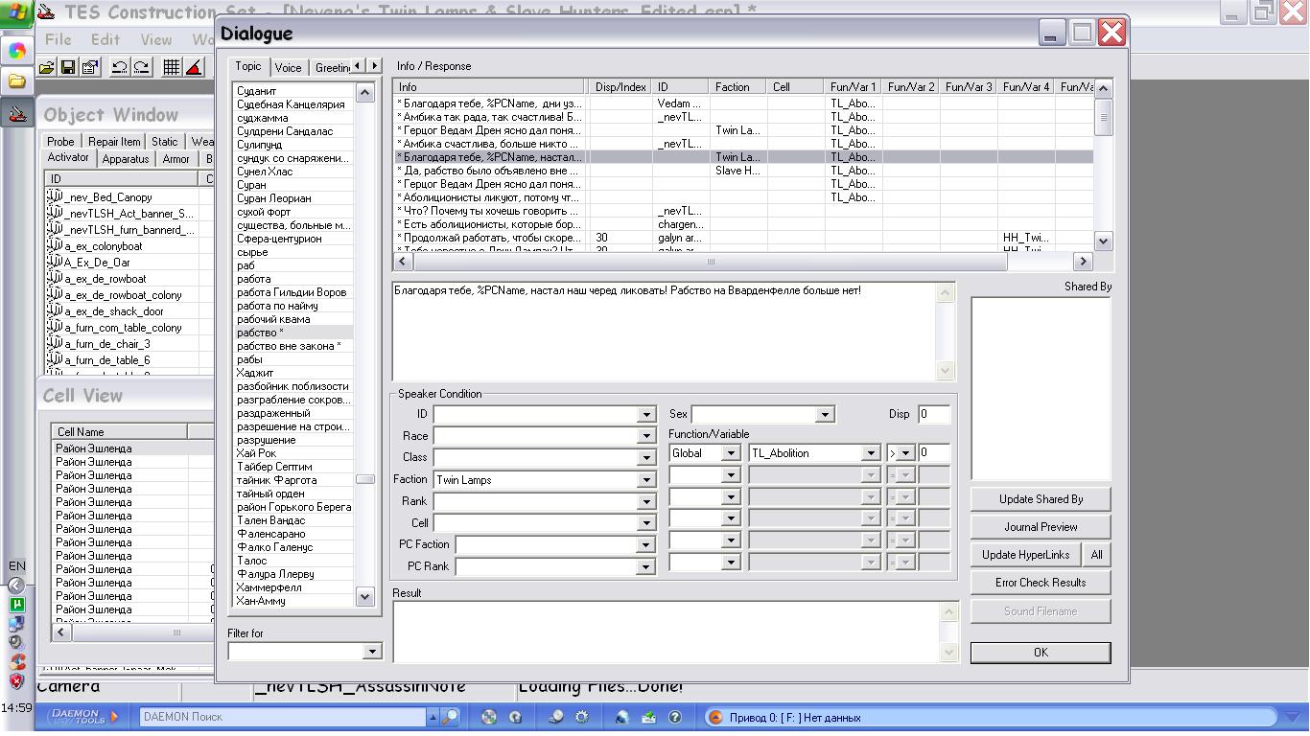Open the Preferences toolbar icon
Image resolution: width=1310 pixels, height=736 pixels.
[90, 67]
